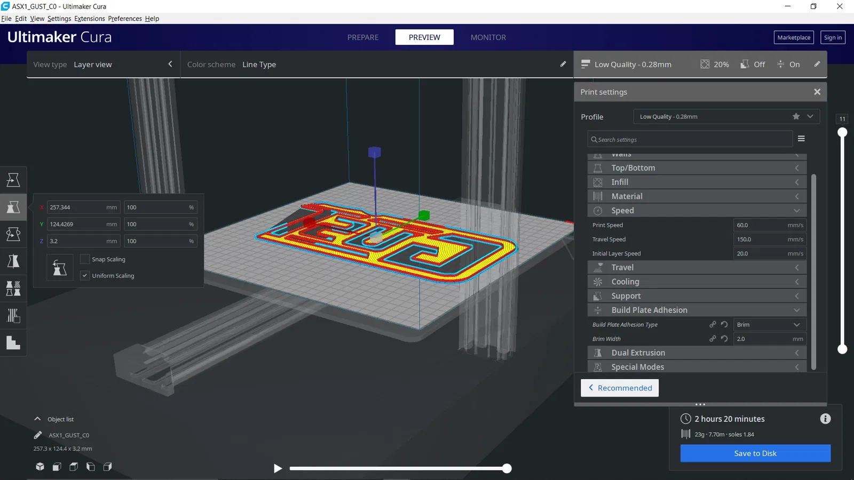
Task: Select the Move tool in left toolbar
Action: pyautogui.click(x=13, y=180)
